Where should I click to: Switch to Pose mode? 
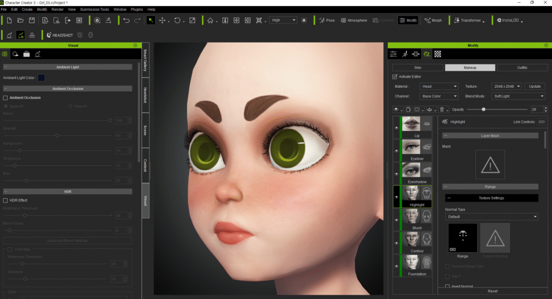[327, 20]
